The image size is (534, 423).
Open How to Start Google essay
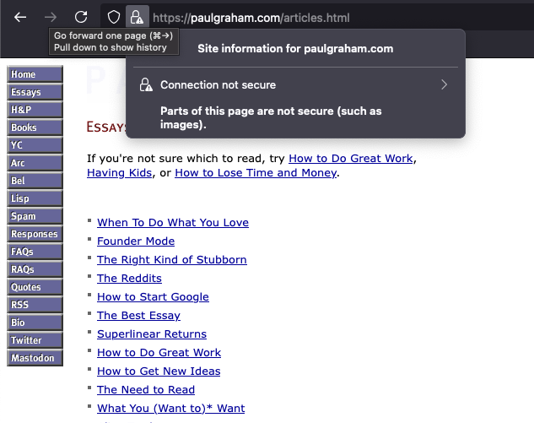153,297
